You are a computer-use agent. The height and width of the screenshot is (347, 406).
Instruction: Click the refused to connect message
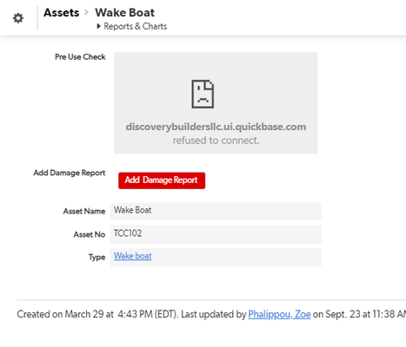[216, 141]
